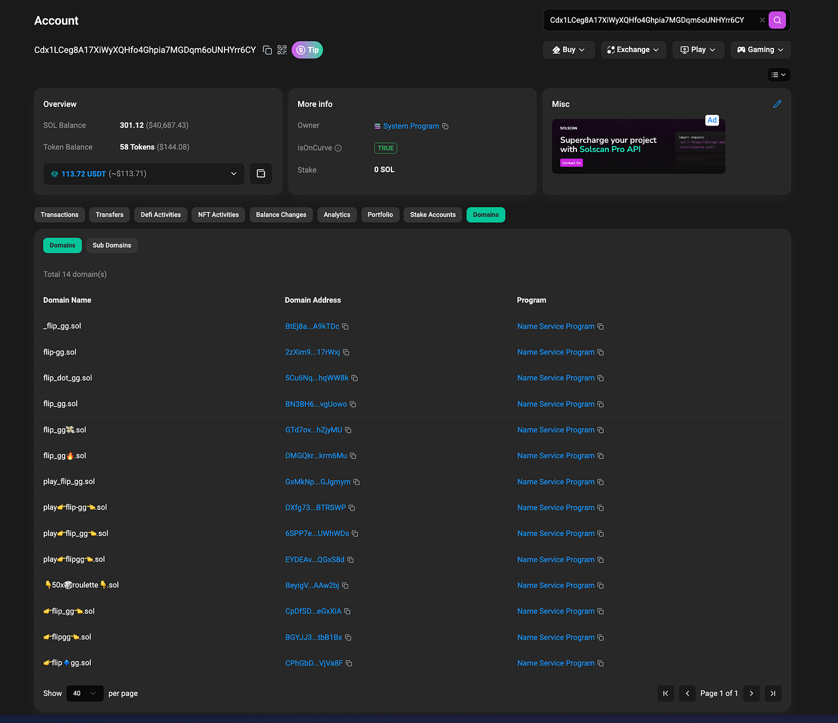
Task: Open the System Program owner link
Action: [411, 126]
